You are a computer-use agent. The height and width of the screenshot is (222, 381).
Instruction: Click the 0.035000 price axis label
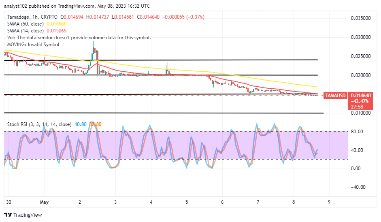[x=361, y=18]
